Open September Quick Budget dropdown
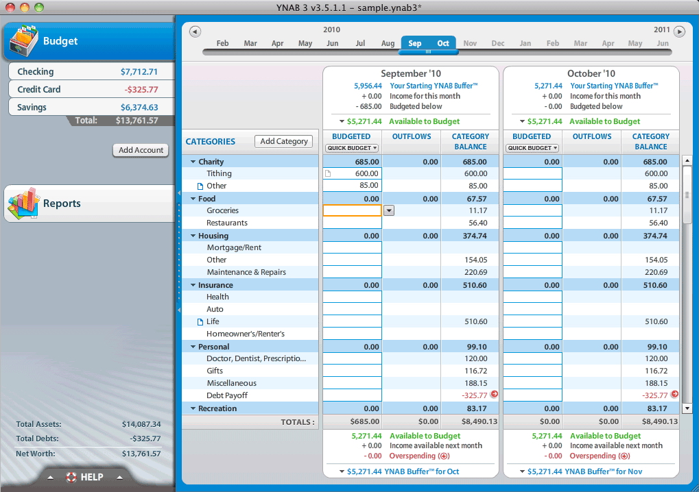 click(x=352, y=148)
